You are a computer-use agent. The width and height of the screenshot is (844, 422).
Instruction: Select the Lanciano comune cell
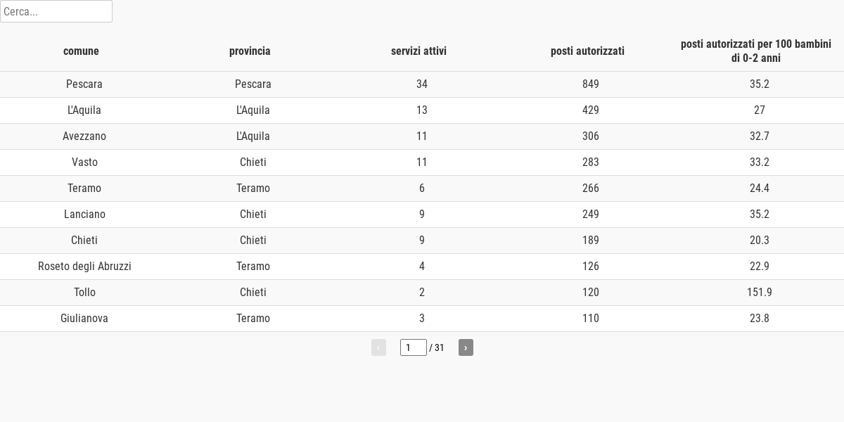[84, 215]
